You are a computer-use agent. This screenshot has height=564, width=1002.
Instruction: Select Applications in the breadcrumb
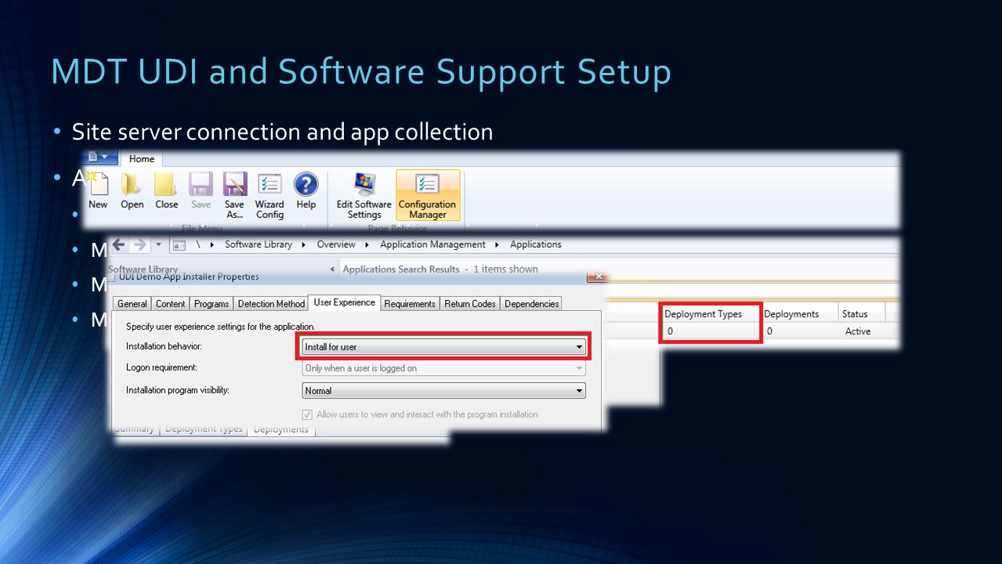[x=536, y=244]
